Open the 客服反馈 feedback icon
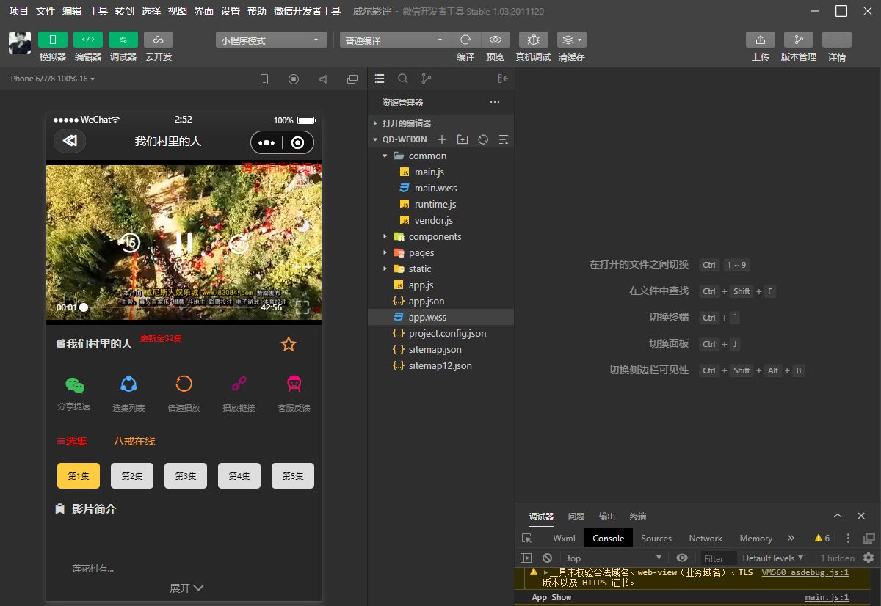 tap(294, 384)
